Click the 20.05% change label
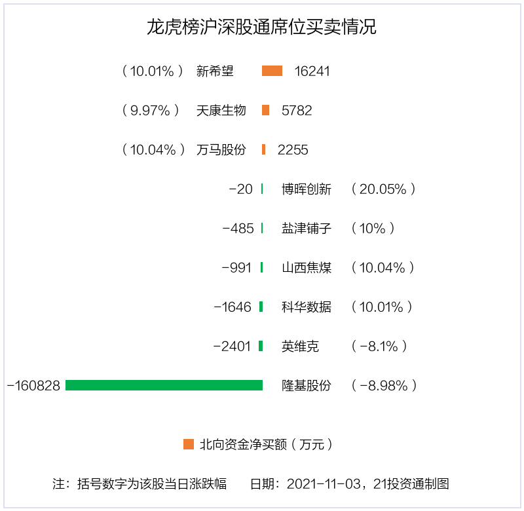524x511 pixels. point(383,189)
